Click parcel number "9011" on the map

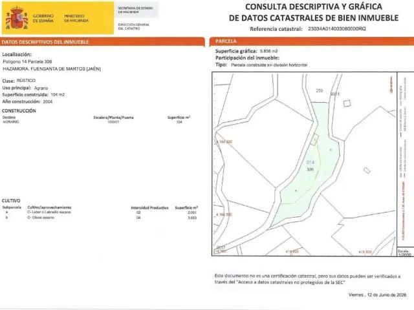click(x=335, y=94)
